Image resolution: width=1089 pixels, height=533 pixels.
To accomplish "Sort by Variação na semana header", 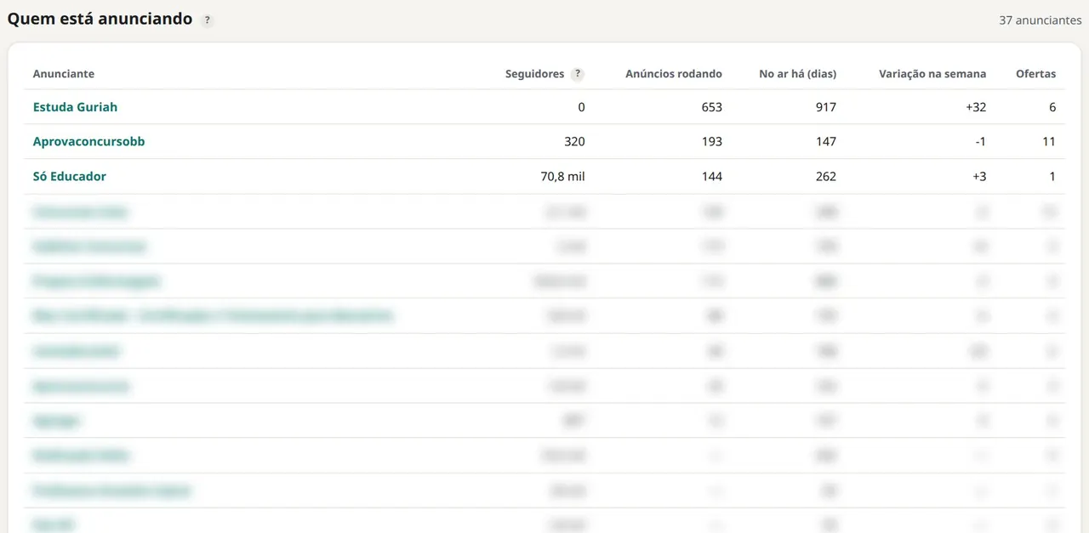I will pyautogui.click(x=932, y=74).
